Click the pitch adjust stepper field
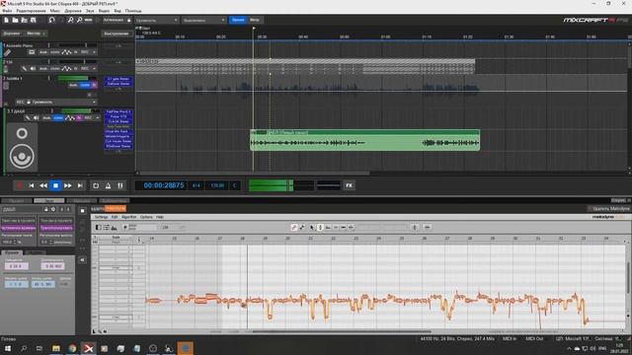 [46, 243]
